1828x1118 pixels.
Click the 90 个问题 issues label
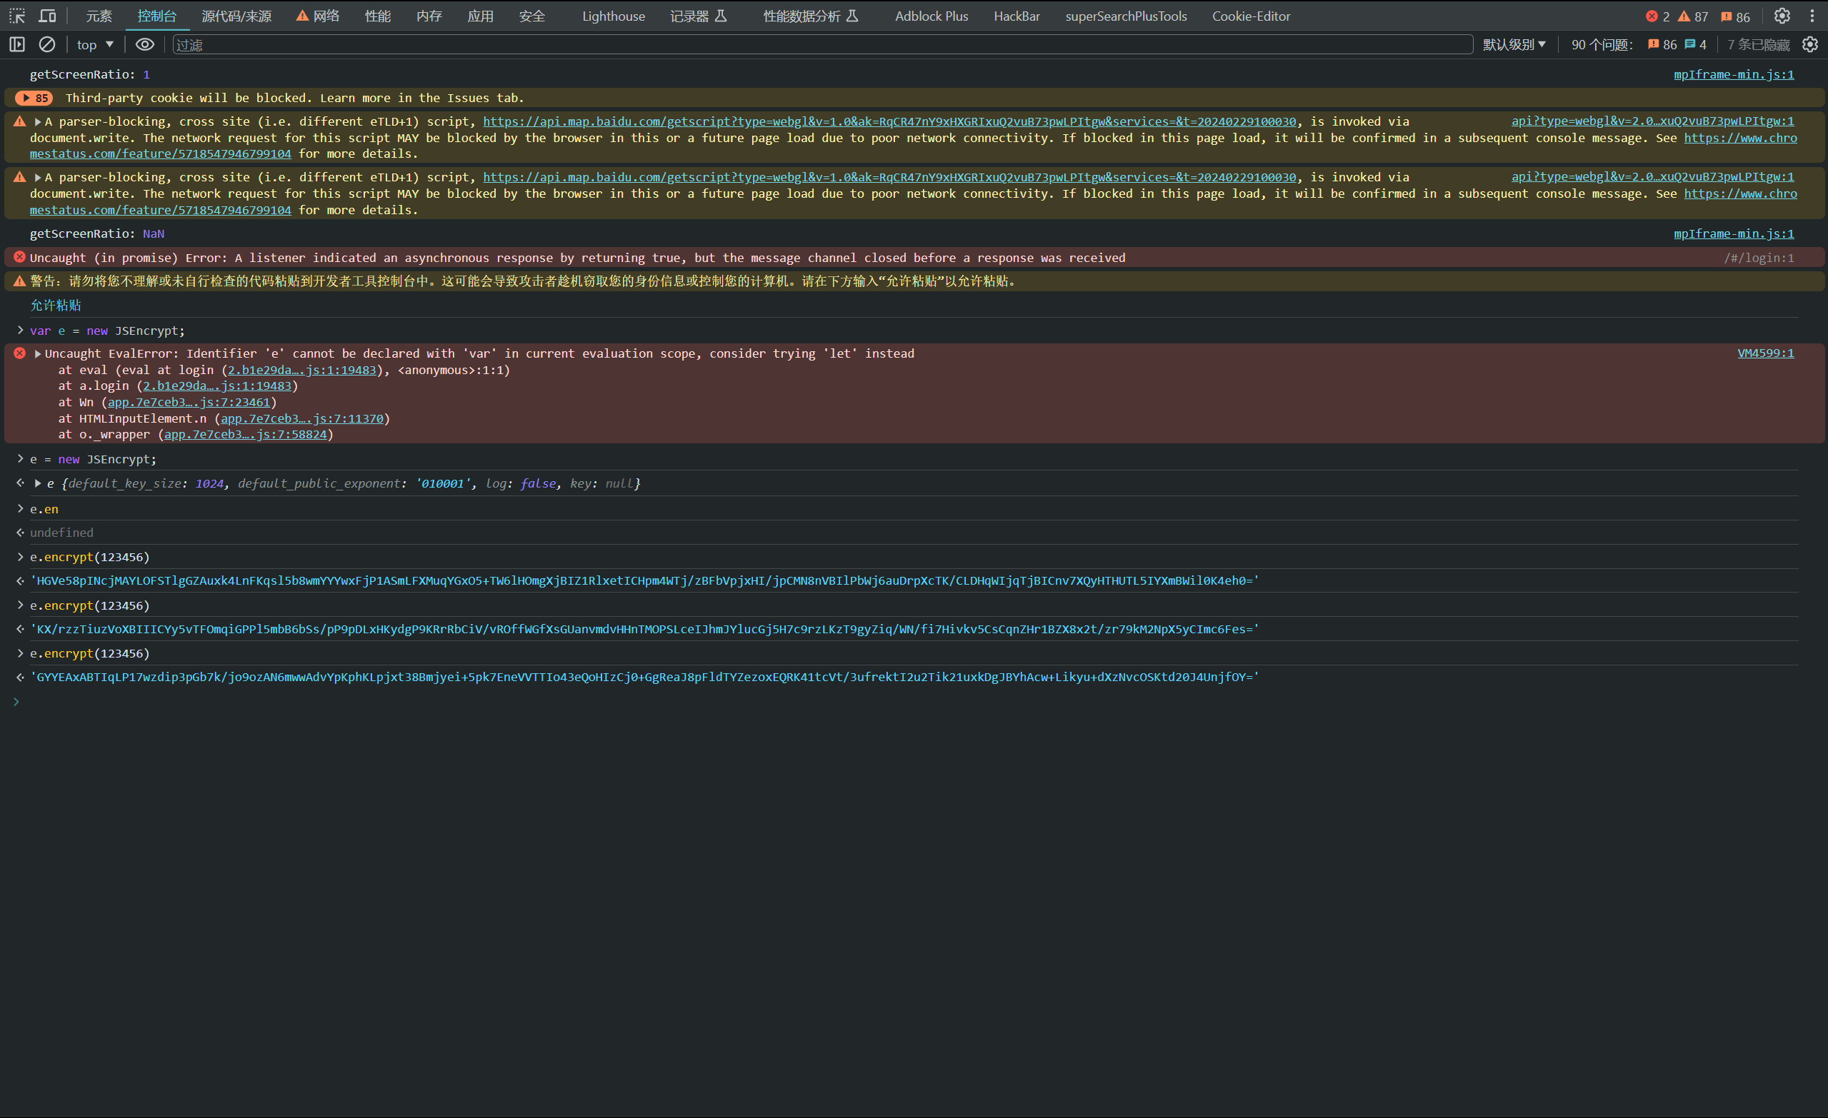pos(1602,44)
